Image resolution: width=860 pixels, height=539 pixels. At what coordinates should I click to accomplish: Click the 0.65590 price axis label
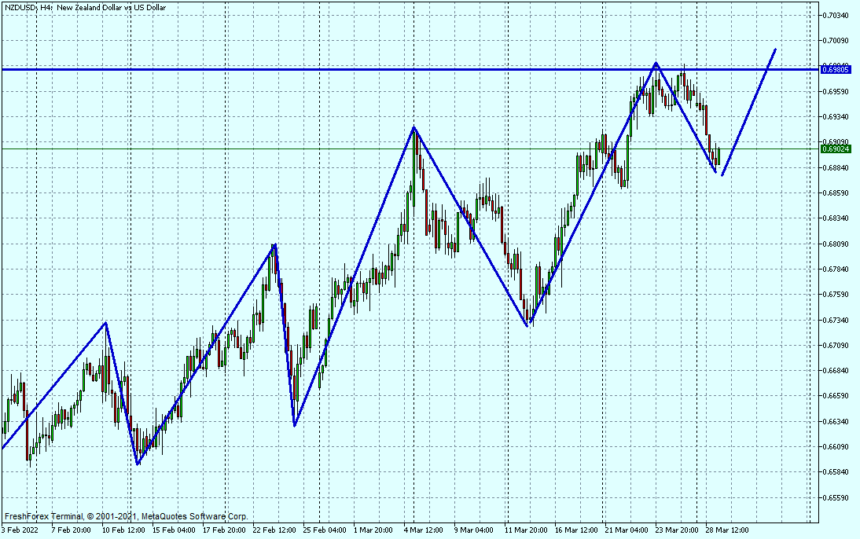point(835,498)
